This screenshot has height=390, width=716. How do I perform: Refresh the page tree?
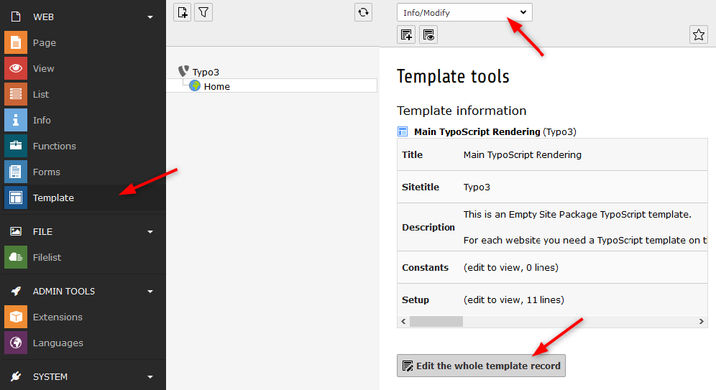pos(364,12)
